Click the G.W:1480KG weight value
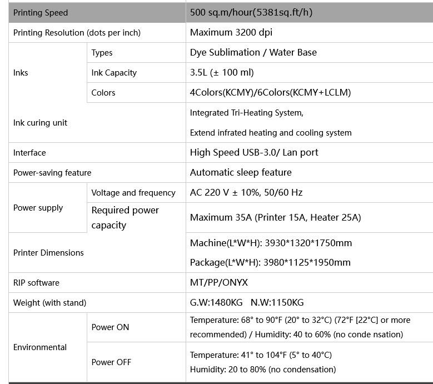The height and width of the screenshot is (384, 433). (x=216, y=302)
